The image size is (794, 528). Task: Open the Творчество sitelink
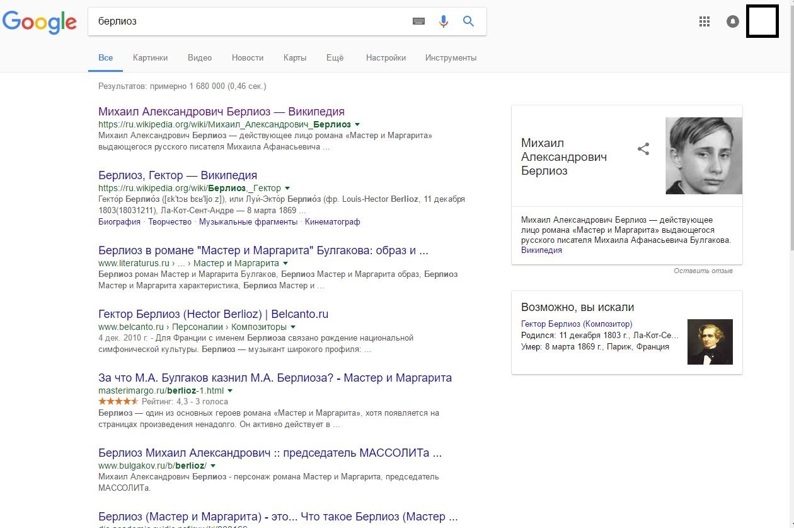(170, 222)
